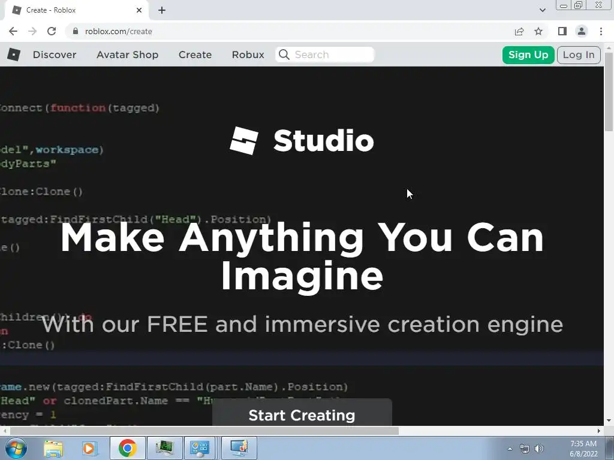
Task: Click the Roblox logo home icon
Action: point(14,55)
